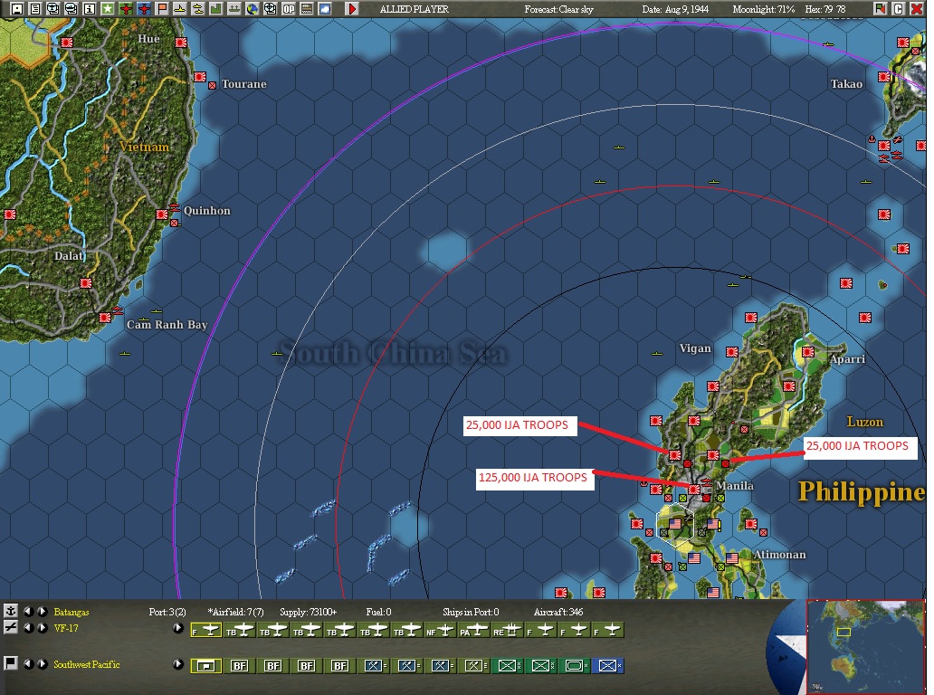
Task: Select the oval armor unit icon
Action: point(574,666)
